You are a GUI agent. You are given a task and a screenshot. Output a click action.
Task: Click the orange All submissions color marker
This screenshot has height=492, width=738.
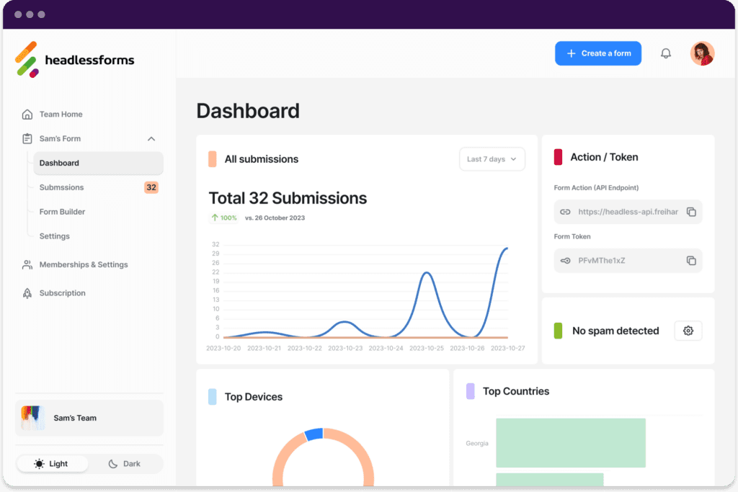[213, 159]
